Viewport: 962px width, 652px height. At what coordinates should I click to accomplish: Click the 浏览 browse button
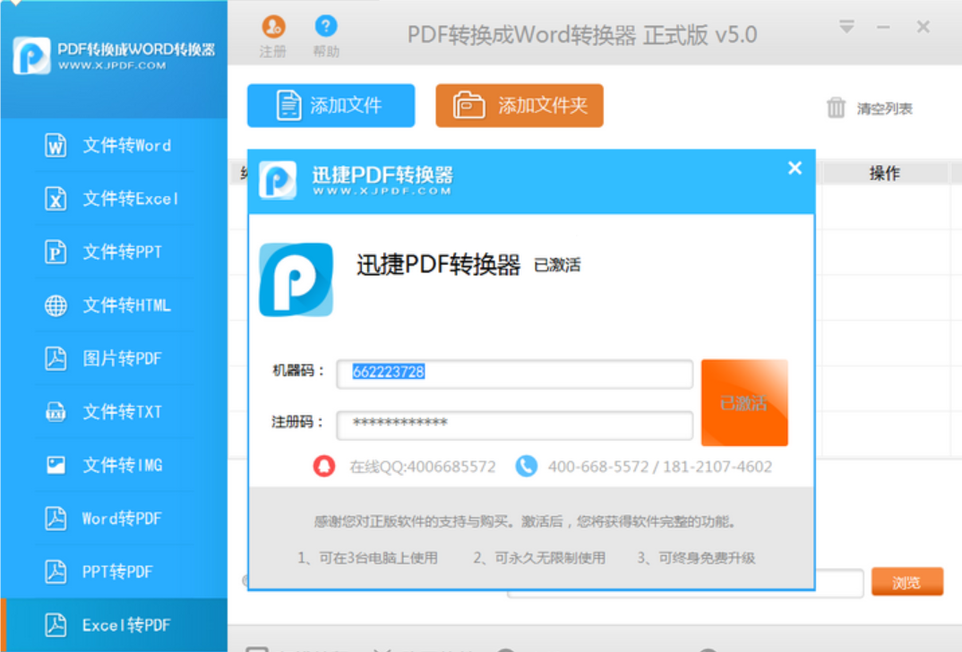906,581
